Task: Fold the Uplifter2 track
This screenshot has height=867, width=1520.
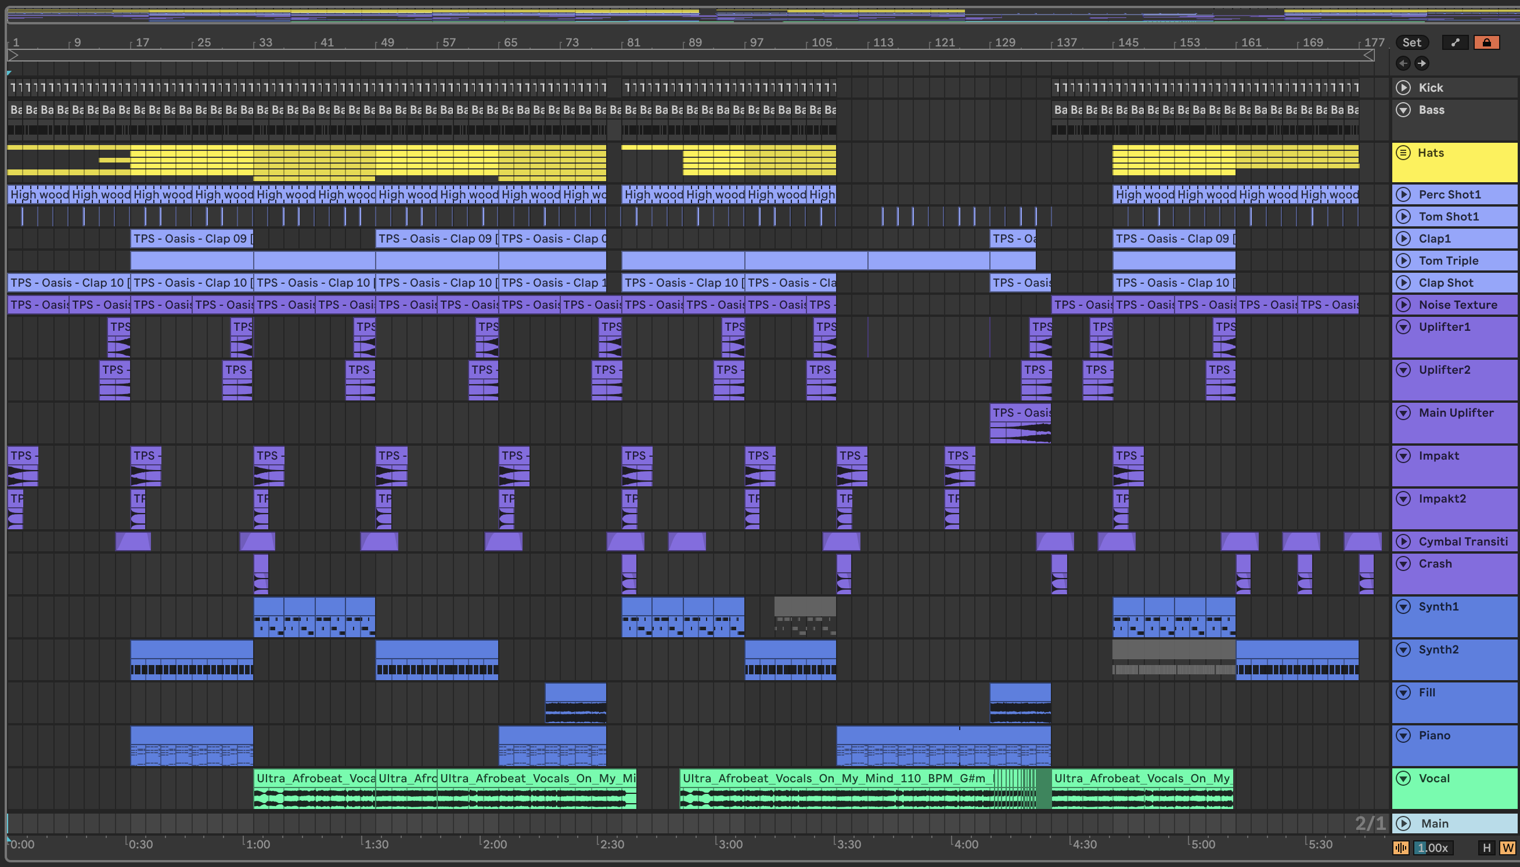Action: (1403, 369)
